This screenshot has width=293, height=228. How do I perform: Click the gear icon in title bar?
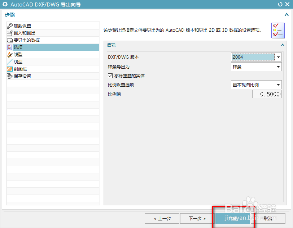5,4
